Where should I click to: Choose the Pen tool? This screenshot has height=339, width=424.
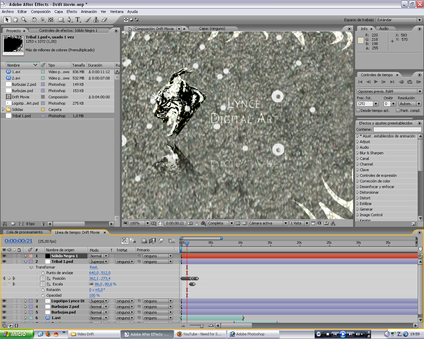tap(69, 20)
